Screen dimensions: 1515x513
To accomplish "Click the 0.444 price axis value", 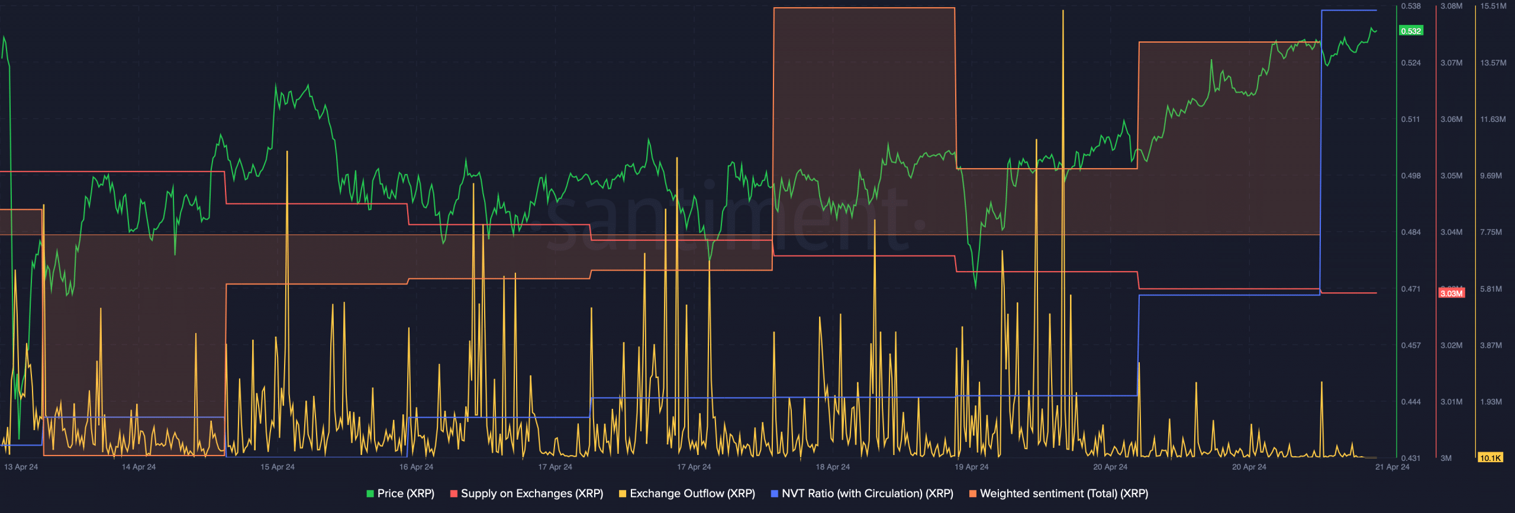I will pos(1411,402).
